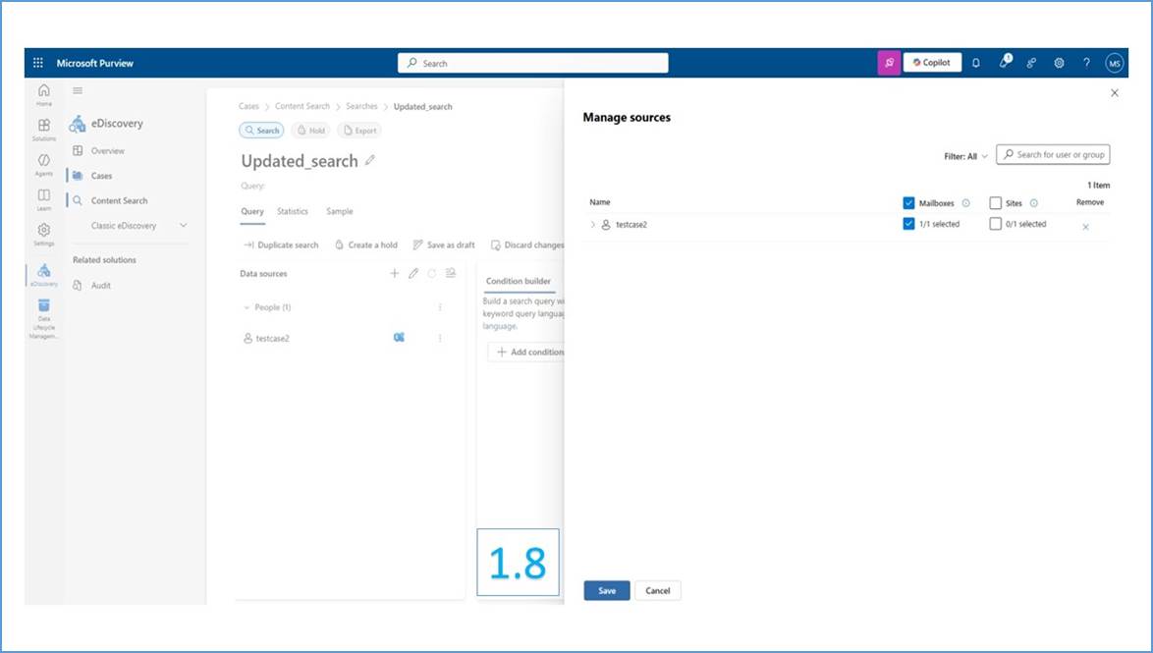
Task: Check the Sites header checkbox
Action: point(996,203)
